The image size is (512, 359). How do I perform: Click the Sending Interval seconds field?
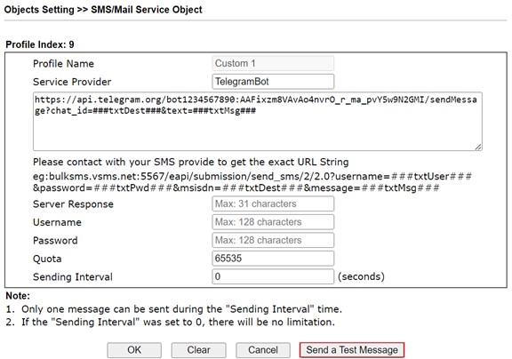pos(273,276)
